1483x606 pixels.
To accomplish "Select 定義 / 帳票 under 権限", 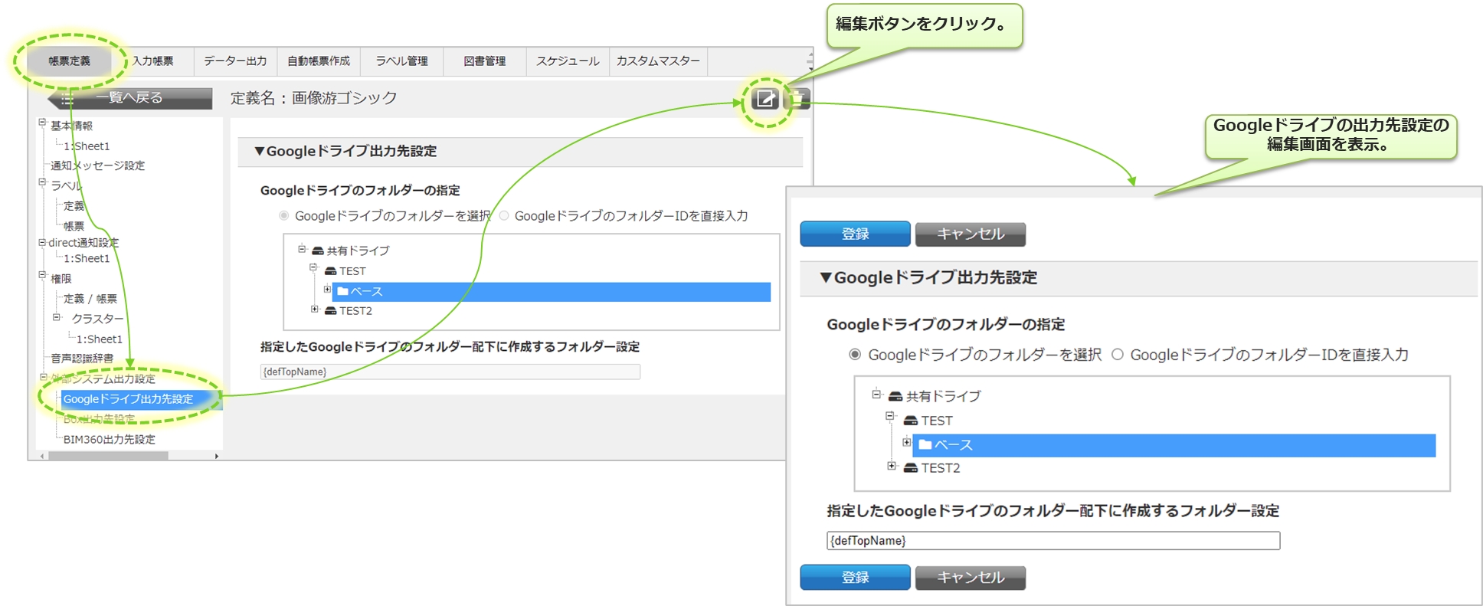I will point(90,299).
